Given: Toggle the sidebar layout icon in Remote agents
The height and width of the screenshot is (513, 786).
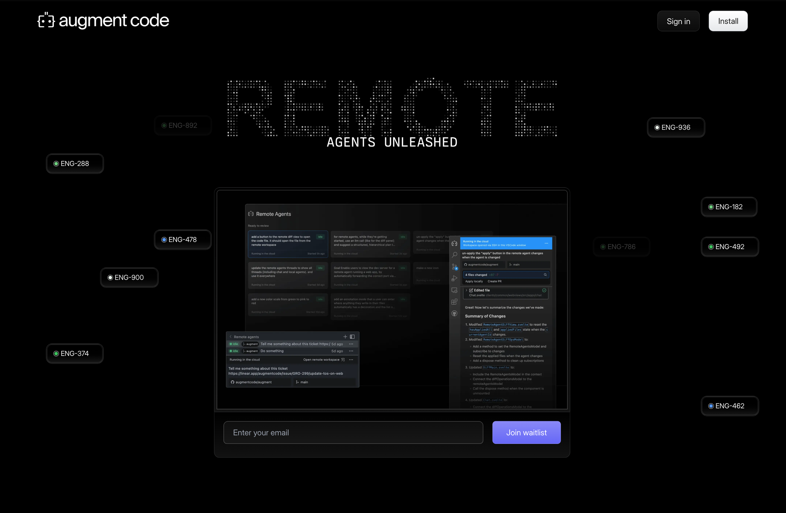Looking at the screenshot, I should 352,337.
